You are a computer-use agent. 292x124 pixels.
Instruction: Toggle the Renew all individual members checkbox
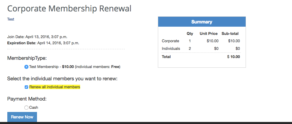click(x=26, y=87)
